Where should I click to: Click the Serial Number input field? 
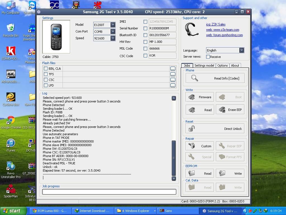162,28
